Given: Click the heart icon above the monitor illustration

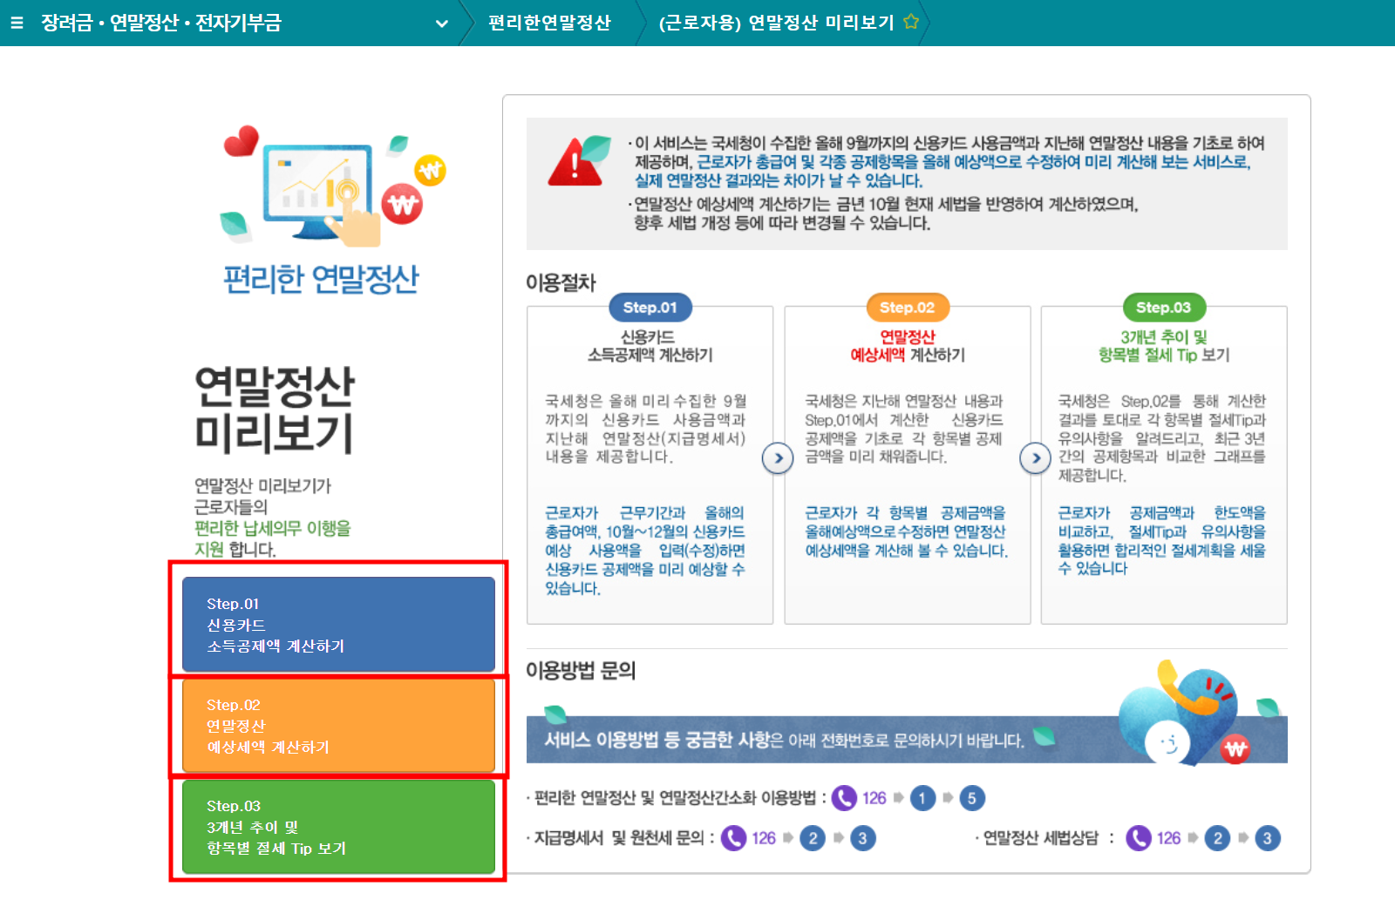Looking at the screenshot, I should (242, 139).
